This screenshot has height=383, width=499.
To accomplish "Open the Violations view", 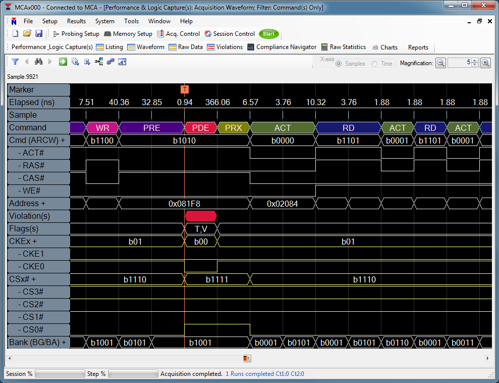I will tap(225, 47).
